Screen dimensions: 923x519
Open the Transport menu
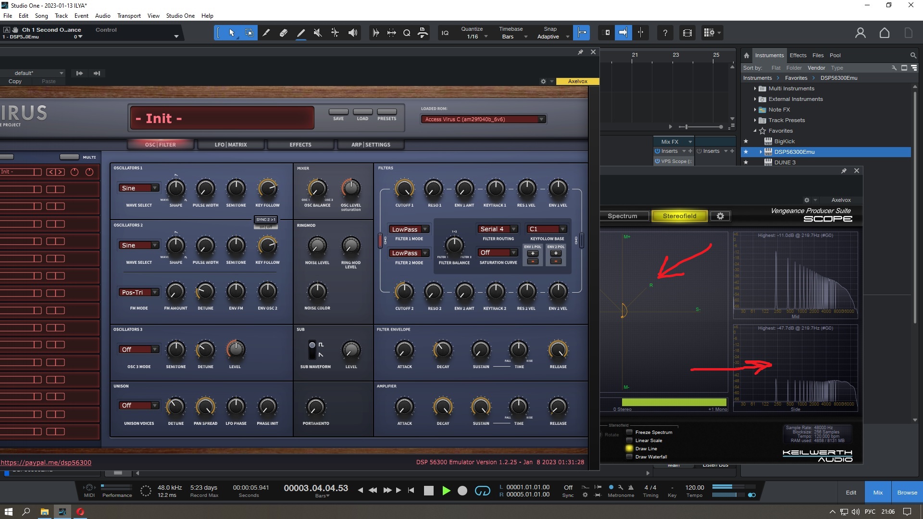[129, 15]
